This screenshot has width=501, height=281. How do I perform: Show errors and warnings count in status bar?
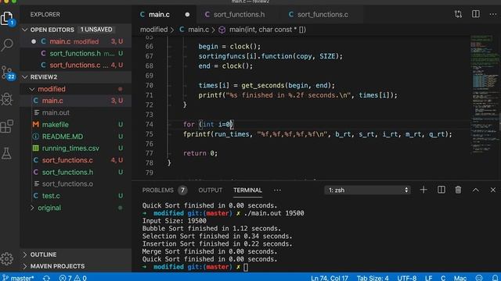coord(73,278)
